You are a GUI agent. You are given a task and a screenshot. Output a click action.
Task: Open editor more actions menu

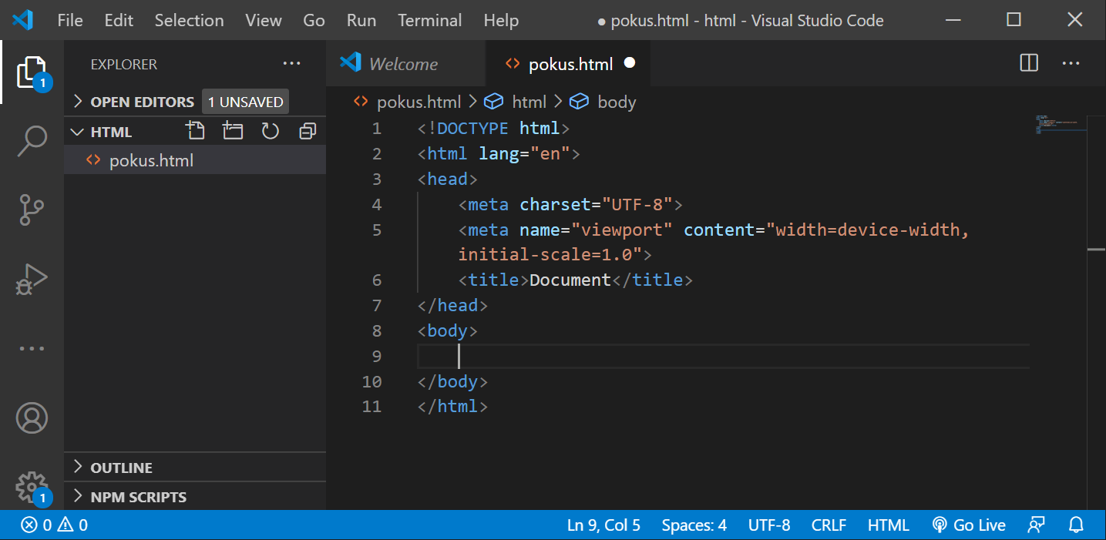click(x=1071, y=63)
